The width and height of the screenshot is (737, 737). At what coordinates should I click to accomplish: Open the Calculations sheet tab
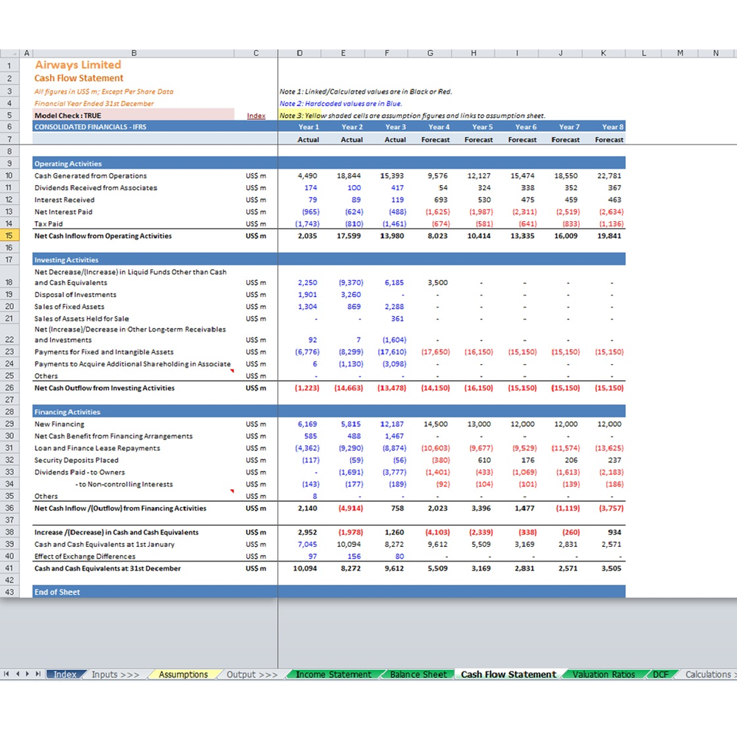point(708,674)
